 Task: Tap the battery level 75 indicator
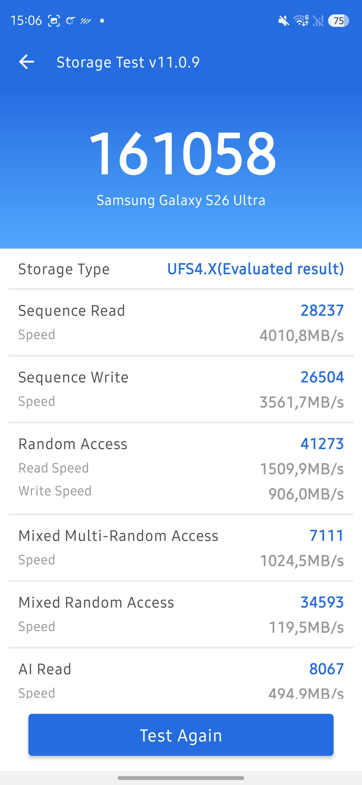pyautogui.click(x=338, y=21)
